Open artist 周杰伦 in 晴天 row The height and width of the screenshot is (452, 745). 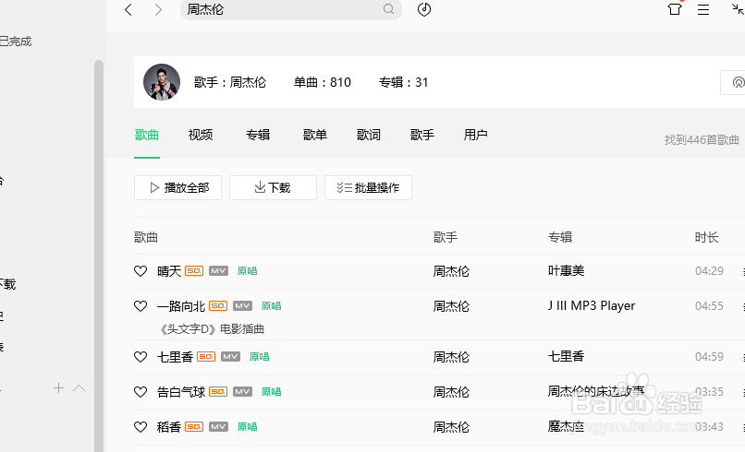pyautogui.click(x=451, y=271)
